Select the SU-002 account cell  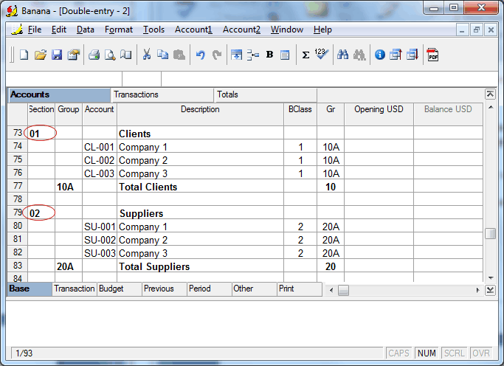coord(100,240)
